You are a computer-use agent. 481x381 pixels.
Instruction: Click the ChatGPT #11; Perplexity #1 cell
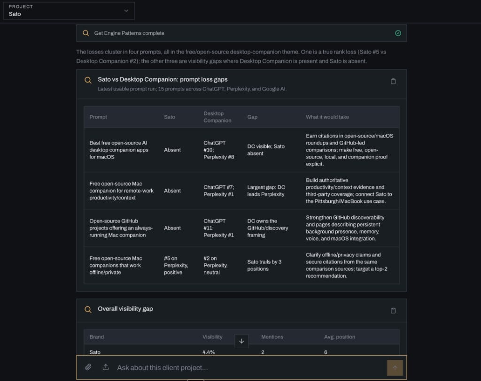(218, 228)
